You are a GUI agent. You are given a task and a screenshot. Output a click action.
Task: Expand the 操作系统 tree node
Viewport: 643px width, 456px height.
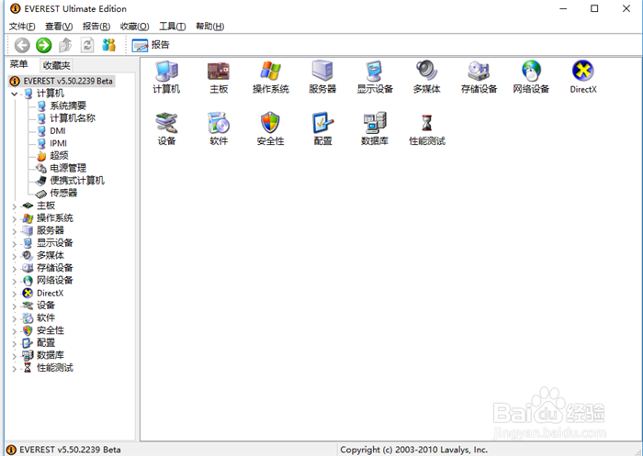pos(15,218)
